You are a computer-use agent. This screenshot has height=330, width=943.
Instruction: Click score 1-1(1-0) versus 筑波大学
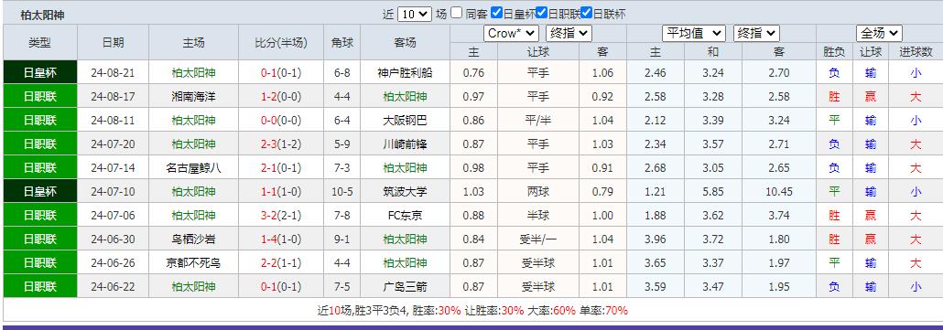point(281,192)
